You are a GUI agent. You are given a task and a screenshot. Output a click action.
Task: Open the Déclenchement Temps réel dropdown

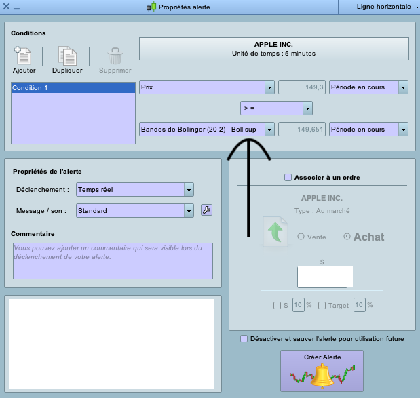(135, 189)
